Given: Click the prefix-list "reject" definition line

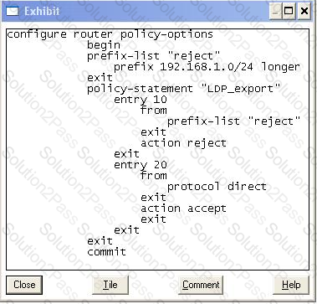Looking at the screenshot, I should click(x=154, y=56).
